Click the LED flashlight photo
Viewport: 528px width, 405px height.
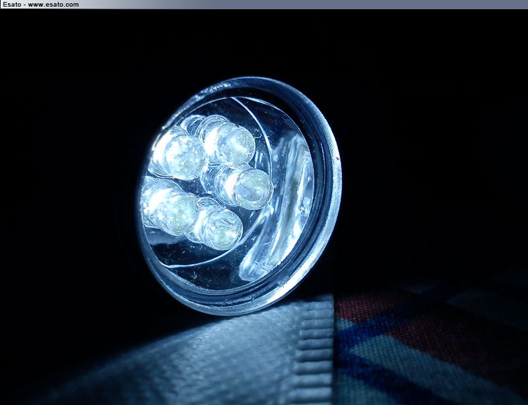pyautogui.click(x=264, y=207)
